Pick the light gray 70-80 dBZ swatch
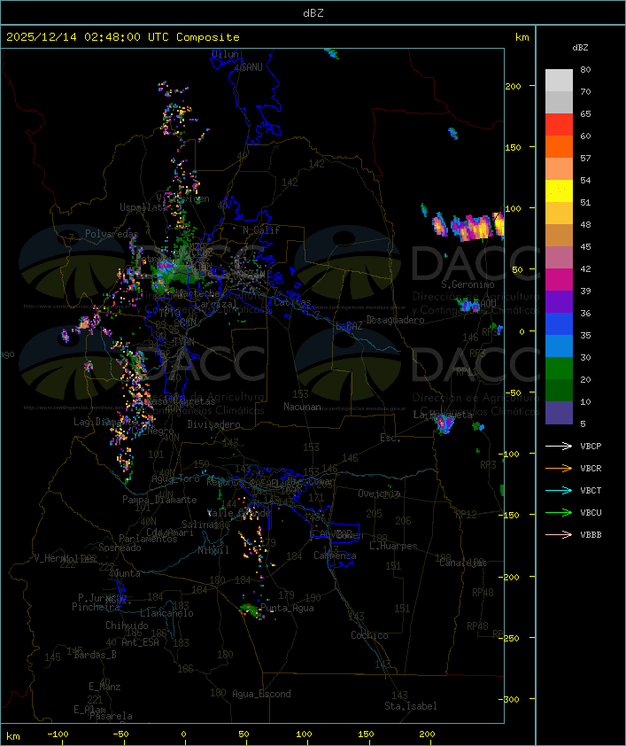This screenshot has width=626, height=746. (x=559, y=81)
